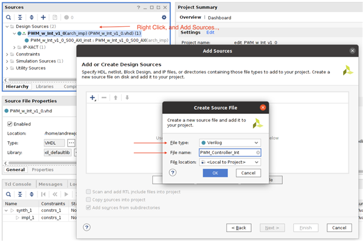Collapse the synth_1 run row
This screenshot has height=241, width=363.
point(6,210)
